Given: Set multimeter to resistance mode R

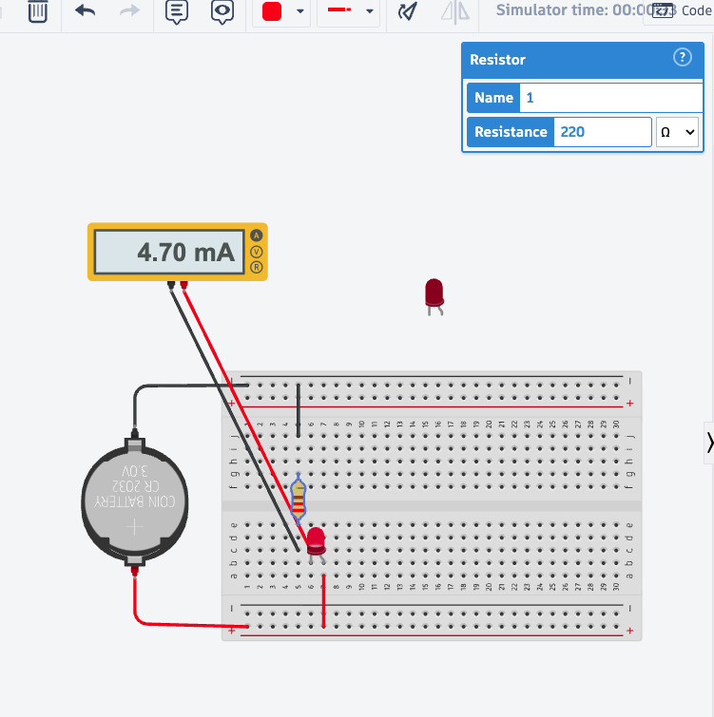Looking at the screenshot, I should tap(257, 268).
